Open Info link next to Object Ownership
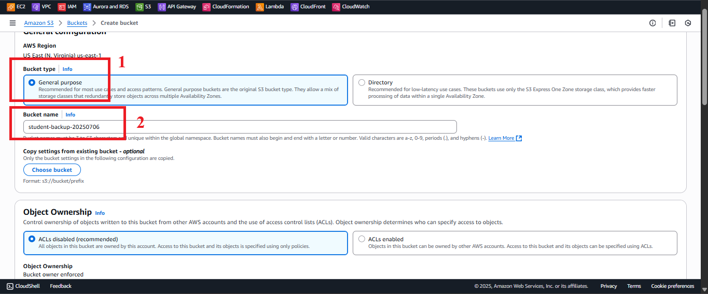Viewport: 708px width, 294px height. click(100, 213)
